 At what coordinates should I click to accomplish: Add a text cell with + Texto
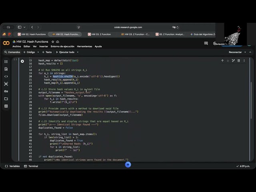[47, 52]
